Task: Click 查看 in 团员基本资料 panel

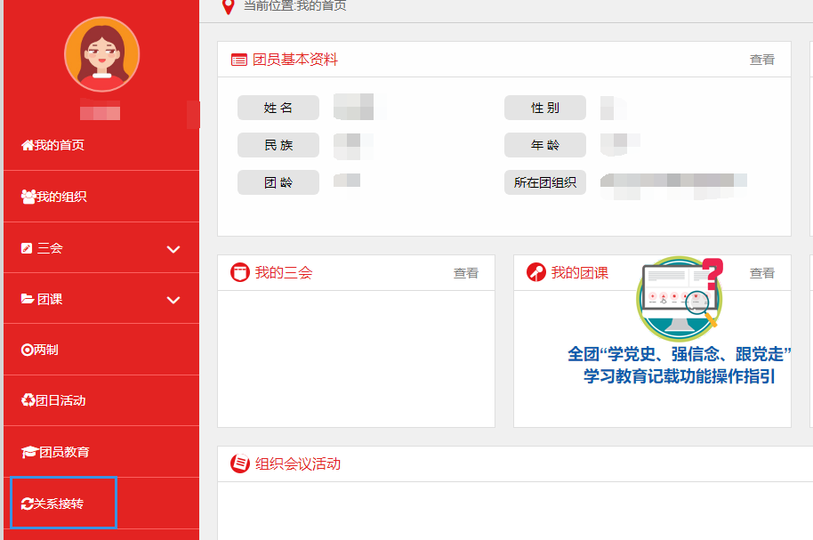Action: [x=761, y=60]
